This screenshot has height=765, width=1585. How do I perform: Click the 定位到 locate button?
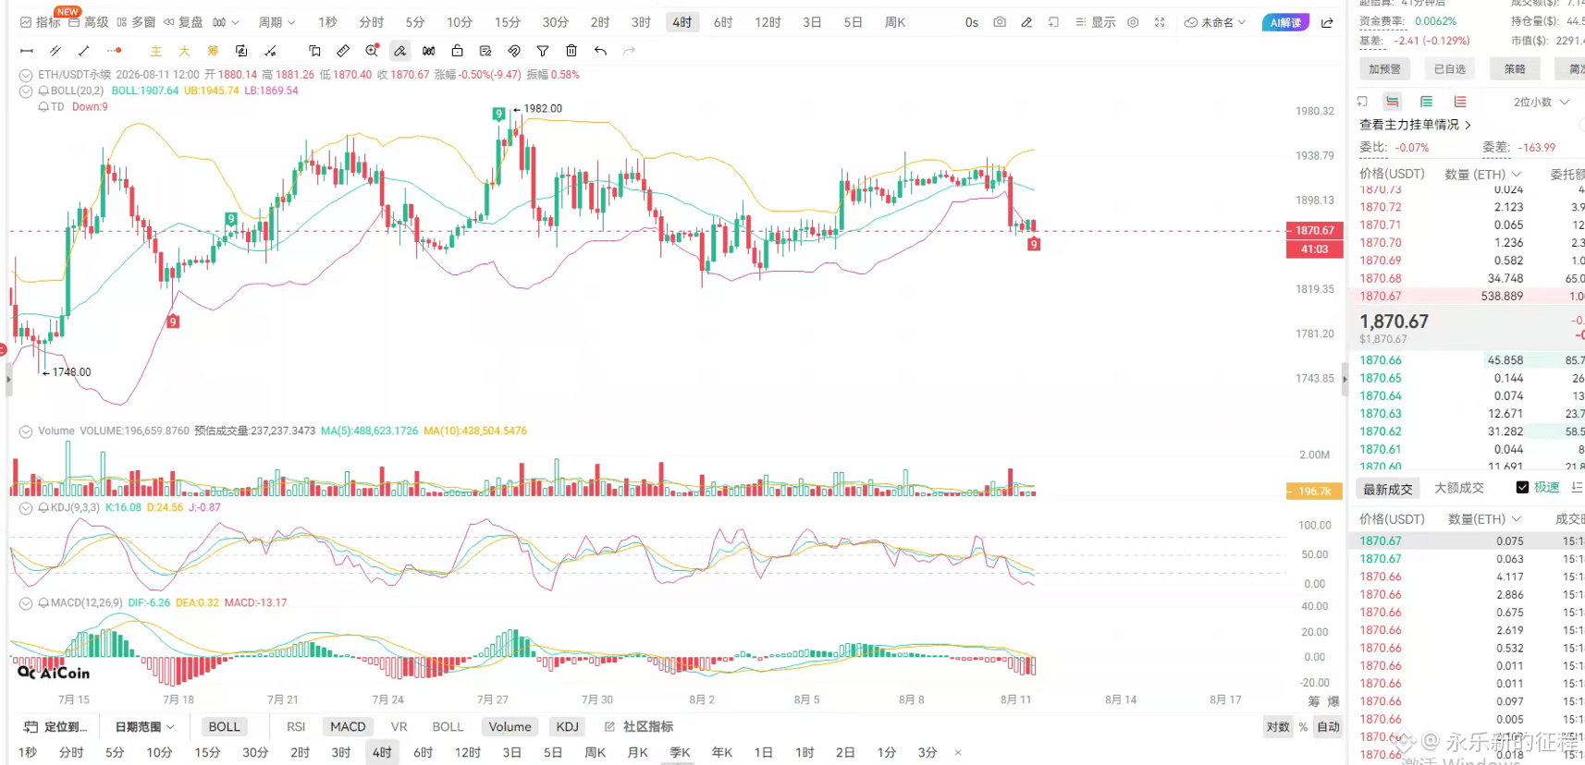pyautogui.click(x=55, y=727)
